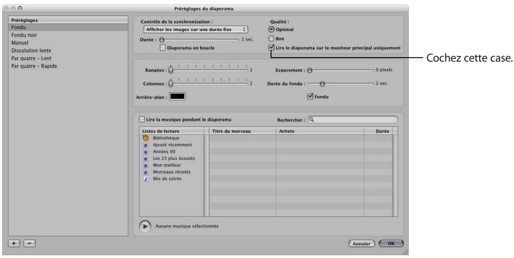
Task: Uncheck the Fondu checkbox
Action: [310, 97]
